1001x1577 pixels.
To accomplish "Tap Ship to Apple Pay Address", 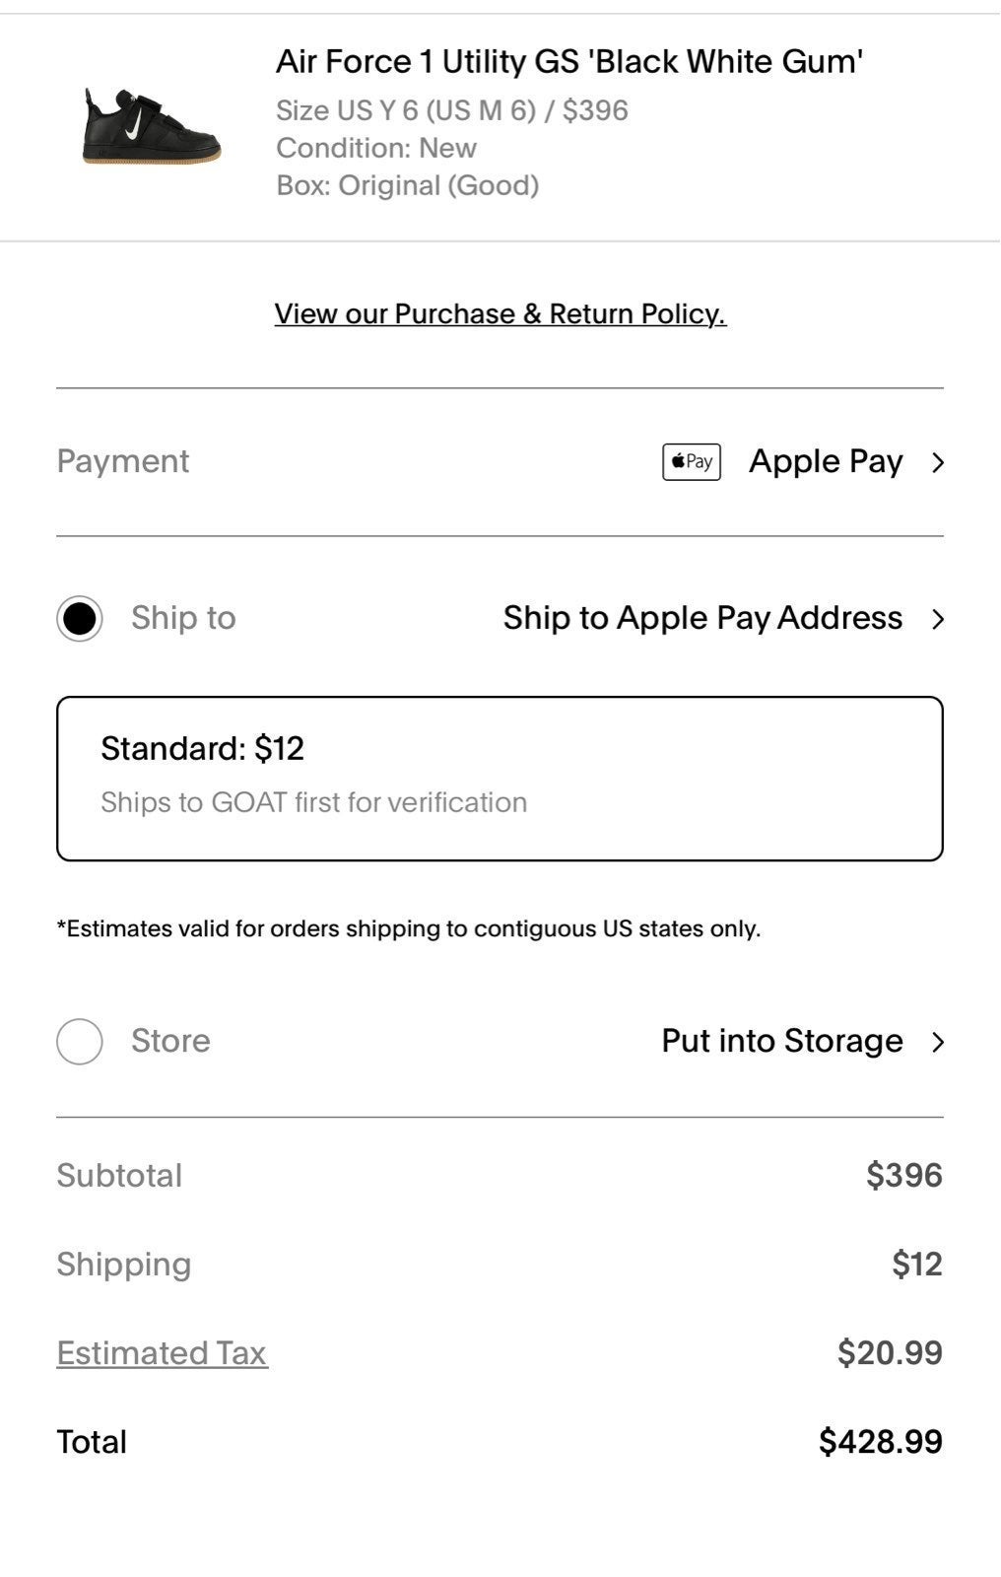I will 702,618.
